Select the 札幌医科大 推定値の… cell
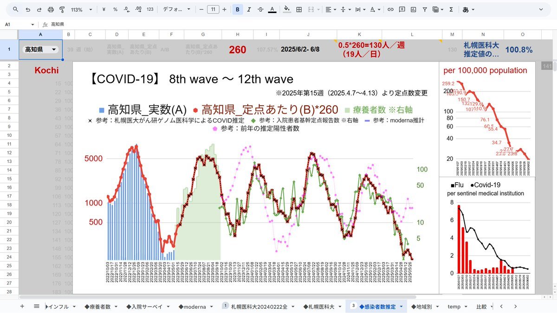 click(x=483, y=50)
